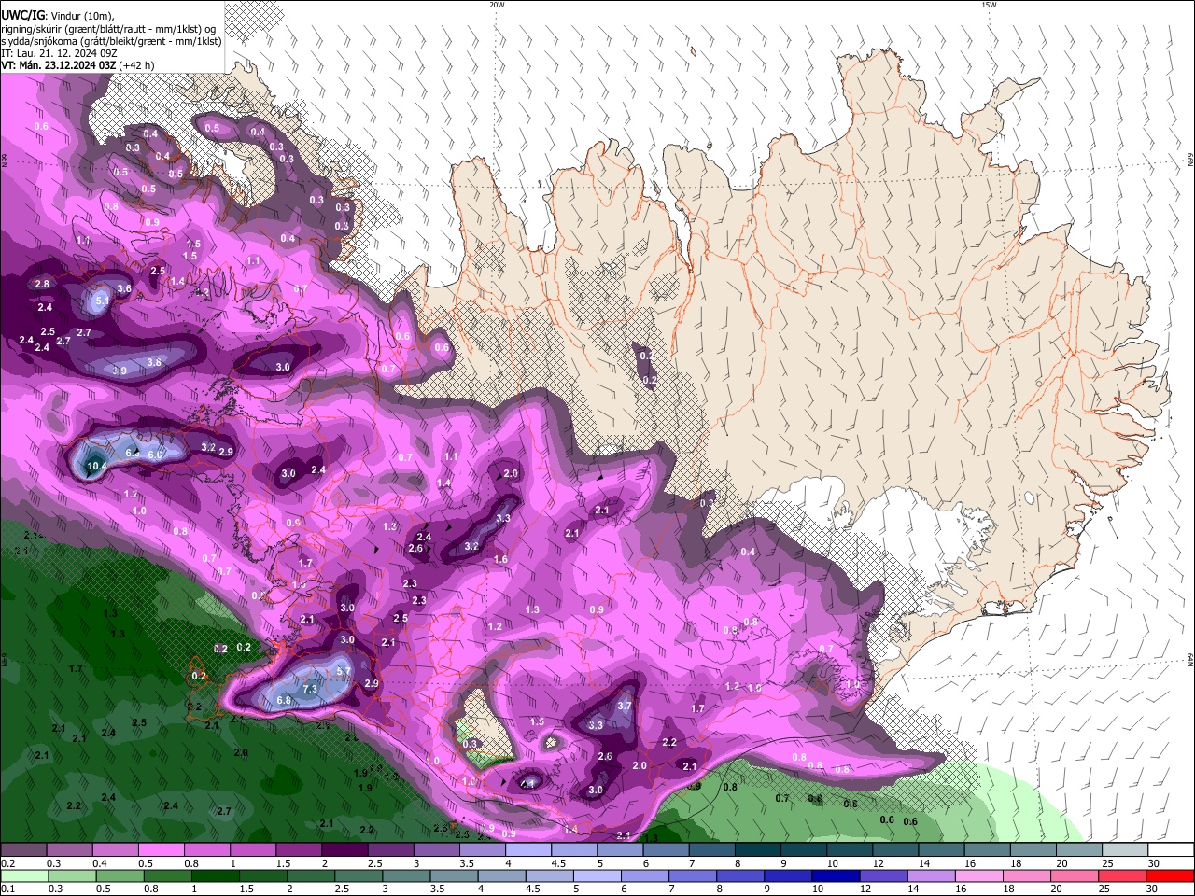
Task: Select the 6.8 value on the southwest peninsula
Action: pos(285,700)
